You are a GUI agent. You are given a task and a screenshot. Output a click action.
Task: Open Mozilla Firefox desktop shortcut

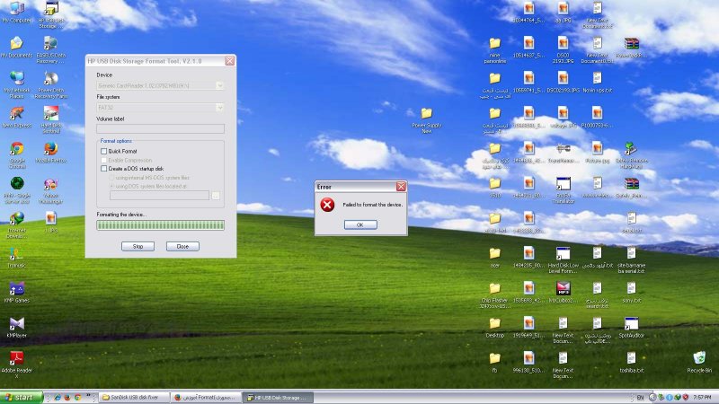pos(51,153)
